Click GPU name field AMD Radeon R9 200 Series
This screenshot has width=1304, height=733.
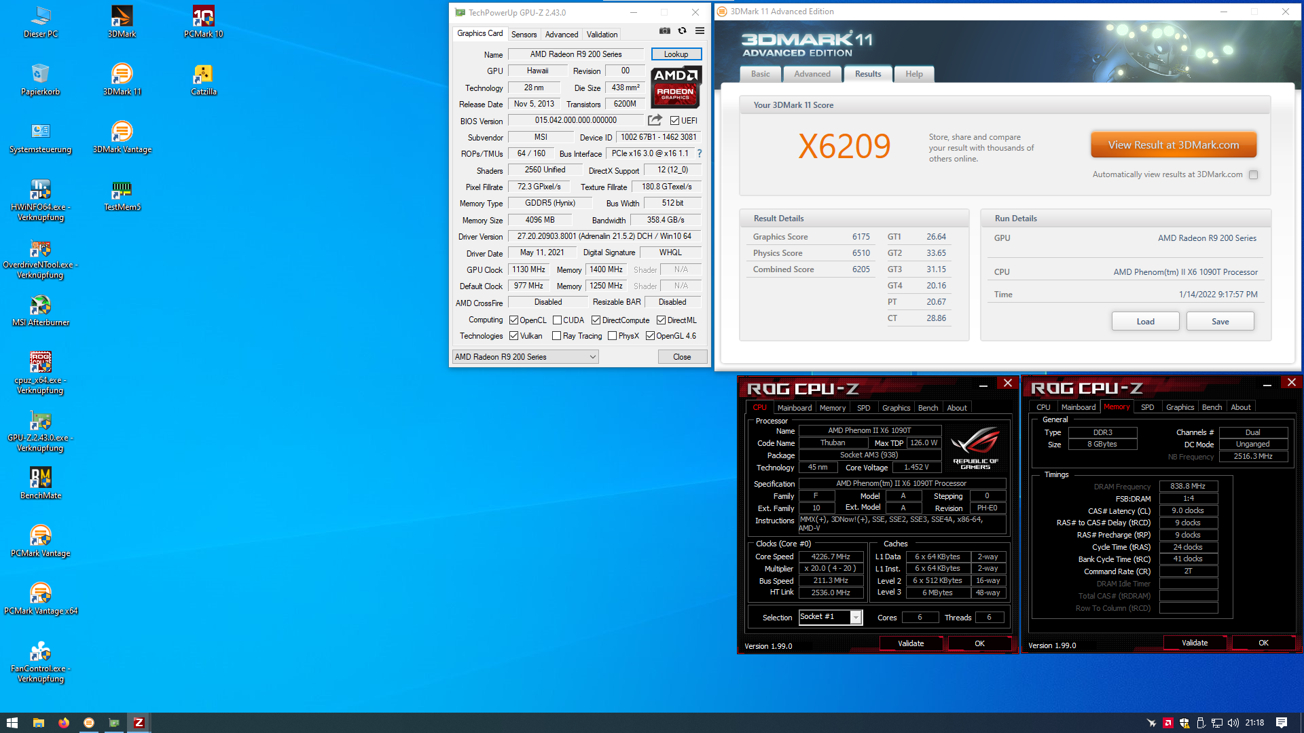[576, 54]
